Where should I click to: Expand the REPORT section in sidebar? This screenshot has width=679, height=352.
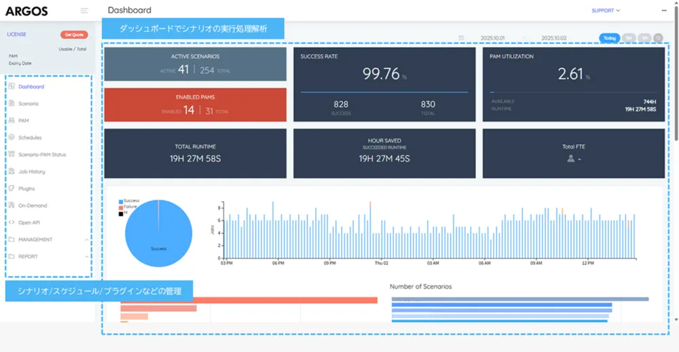pos(28,257)
